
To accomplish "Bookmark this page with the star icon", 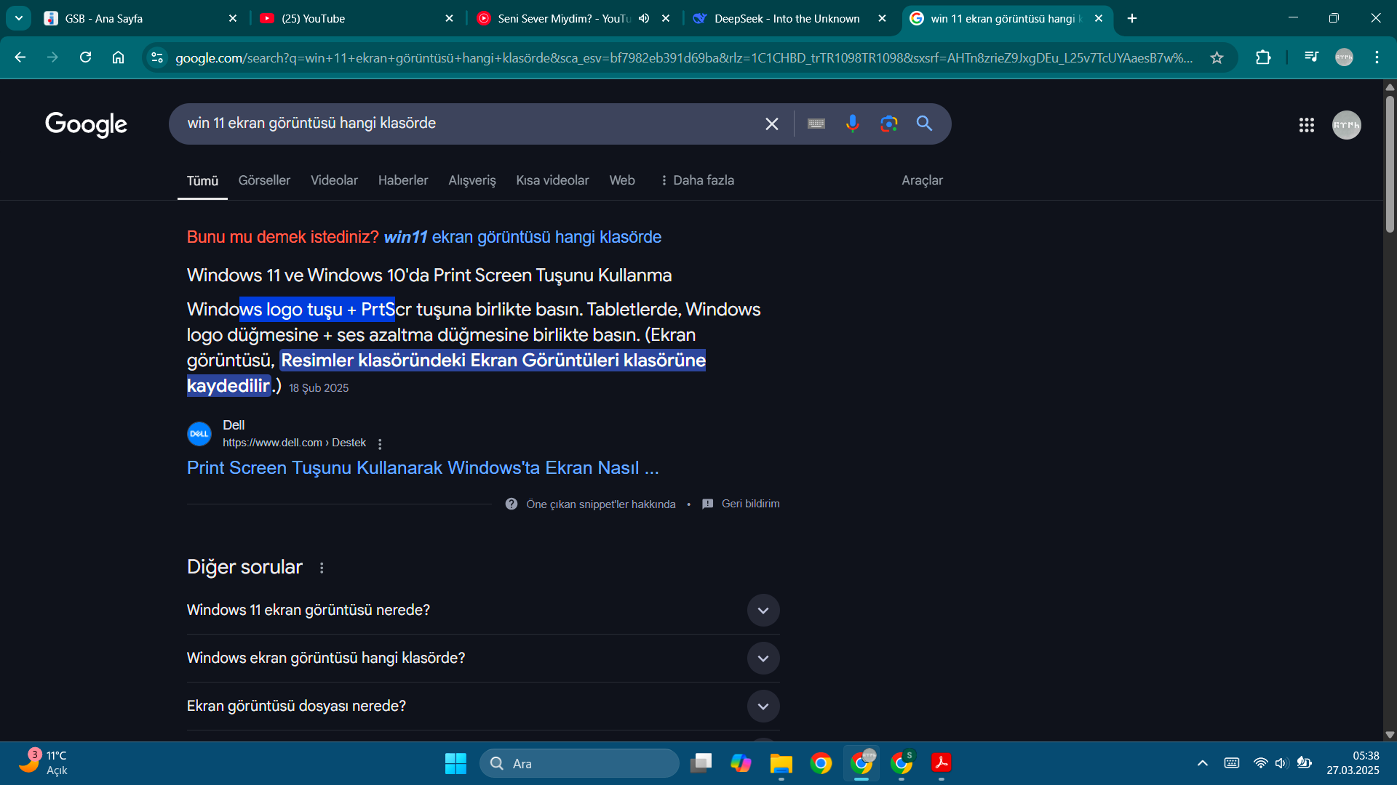I will [x=1217, y=57].
